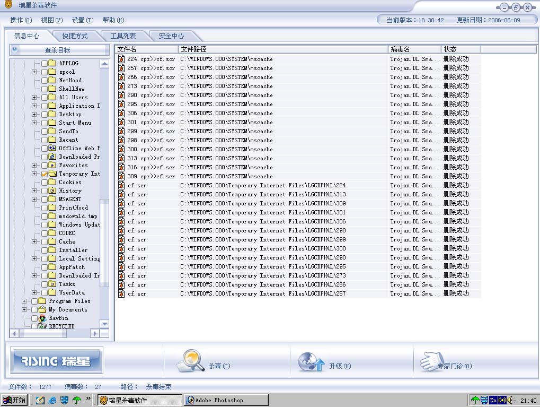Check the Cache folder checkbox

45,242
